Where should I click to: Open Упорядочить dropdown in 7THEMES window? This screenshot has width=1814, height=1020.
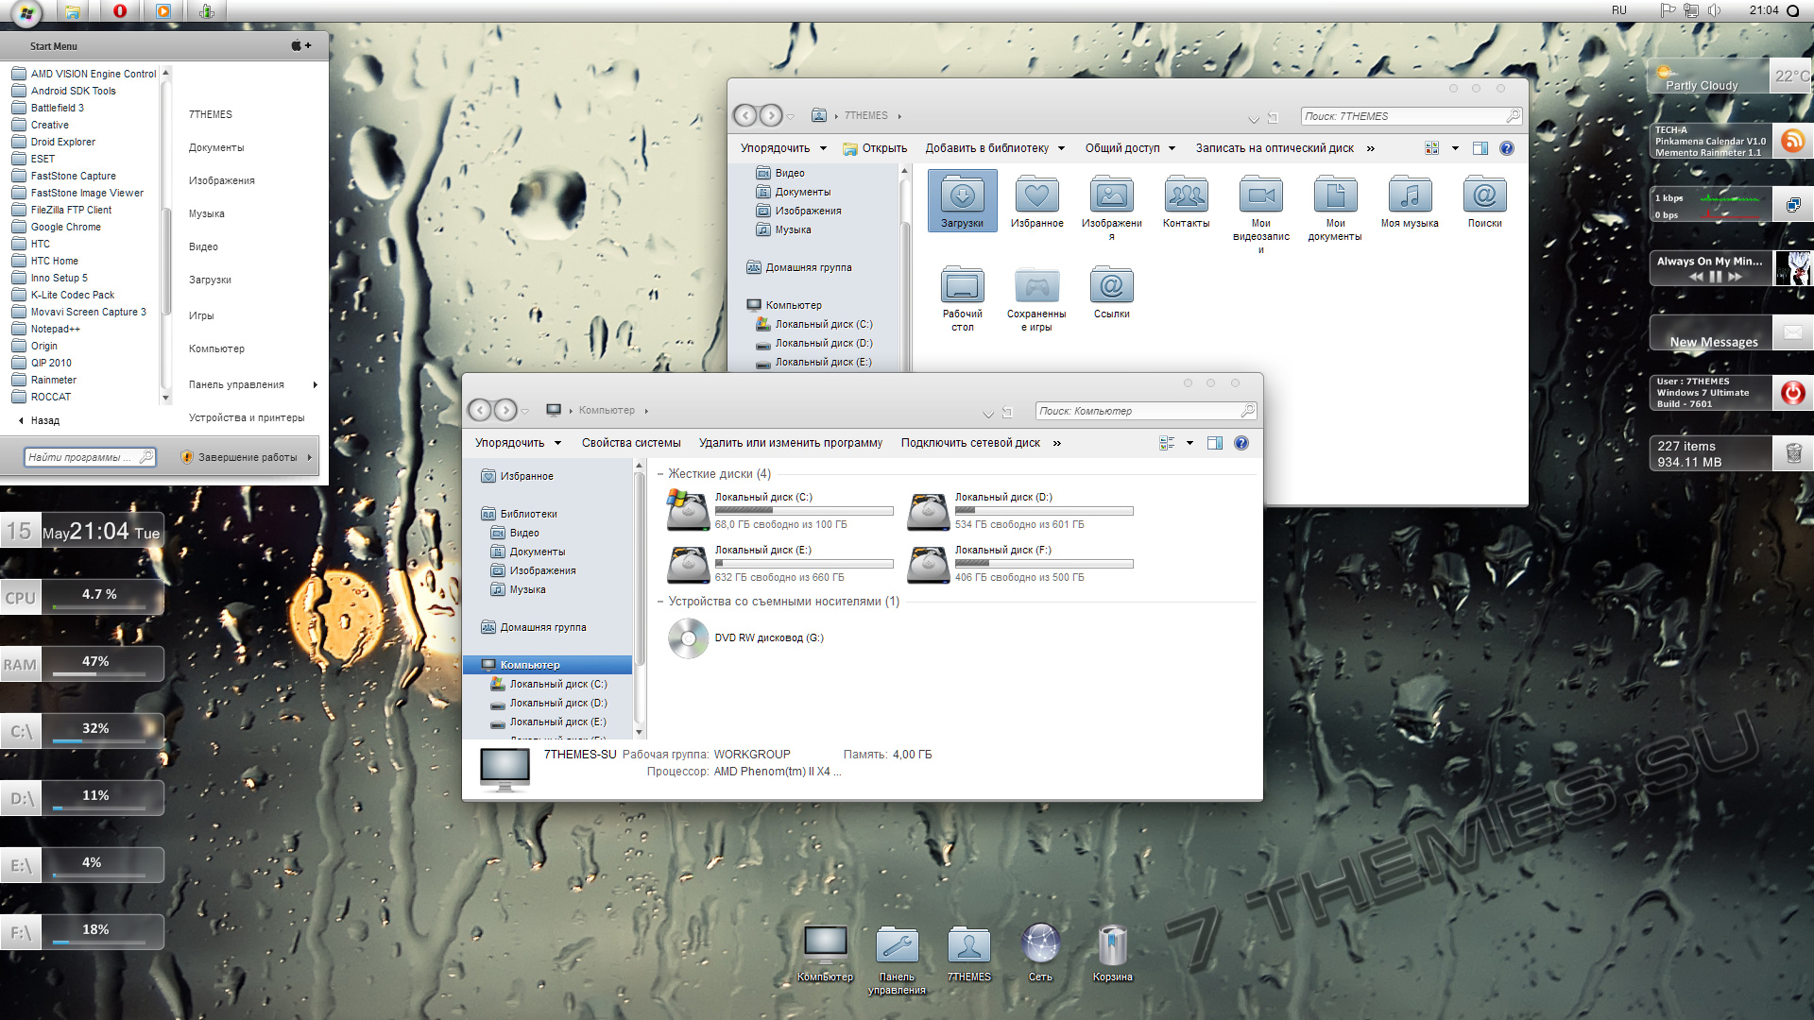tap(783, 148)
